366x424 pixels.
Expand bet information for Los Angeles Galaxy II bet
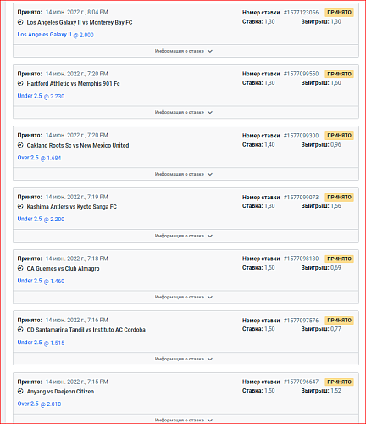[186, 51]
